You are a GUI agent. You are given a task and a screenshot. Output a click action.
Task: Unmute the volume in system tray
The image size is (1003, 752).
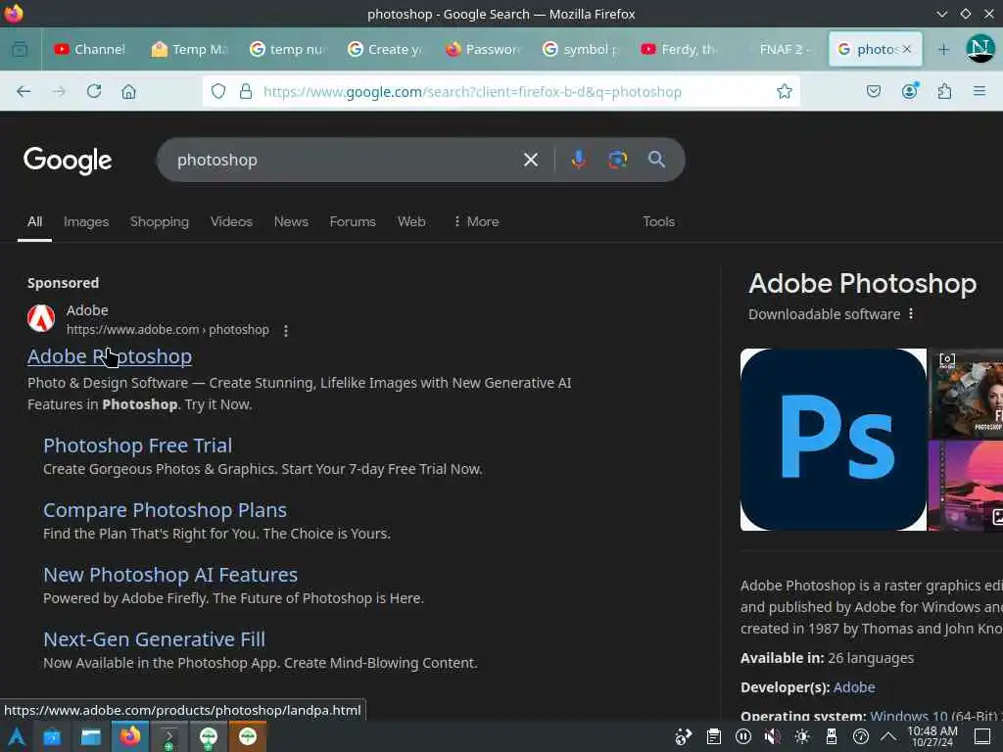pos(772,736)
